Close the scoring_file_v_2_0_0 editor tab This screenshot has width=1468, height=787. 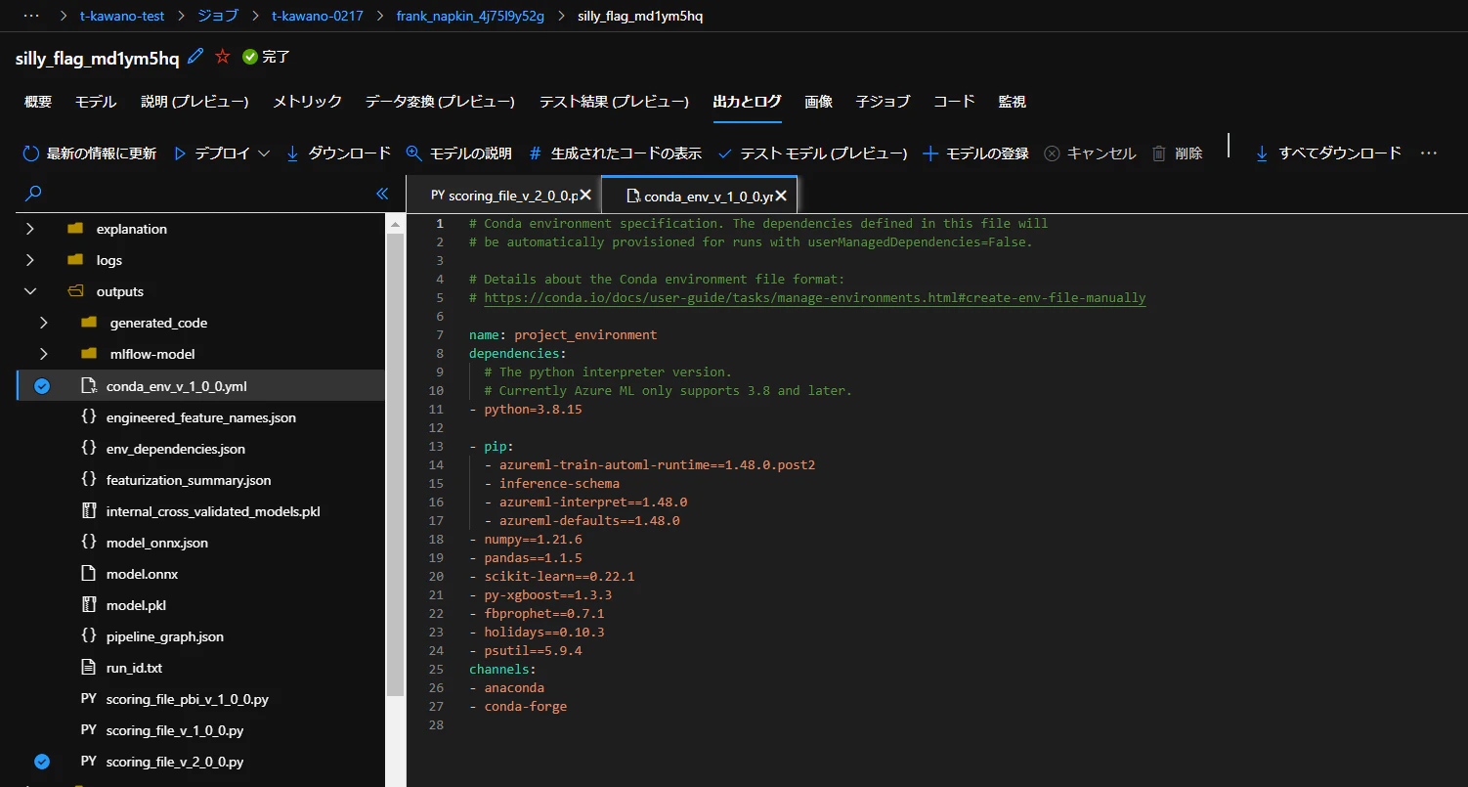[585, 195]
